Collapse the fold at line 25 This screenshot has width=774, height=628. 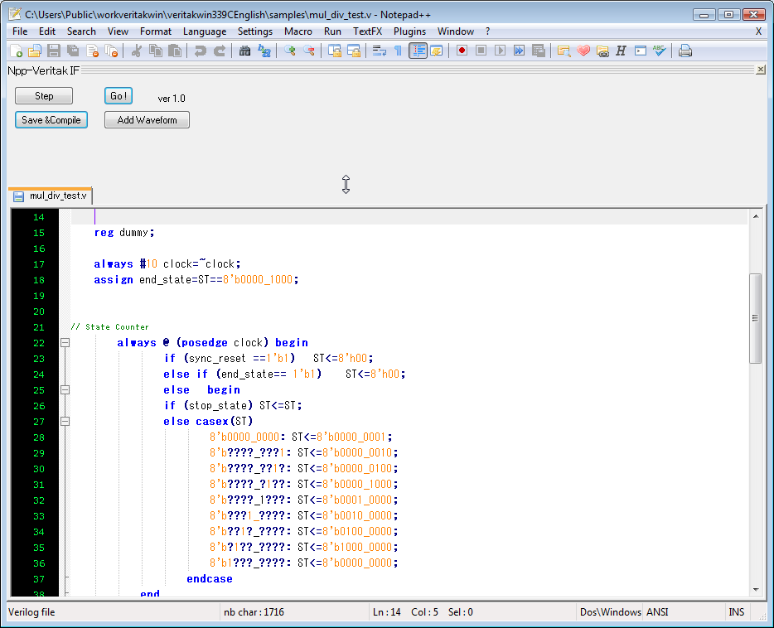click(x=65, y=389)
